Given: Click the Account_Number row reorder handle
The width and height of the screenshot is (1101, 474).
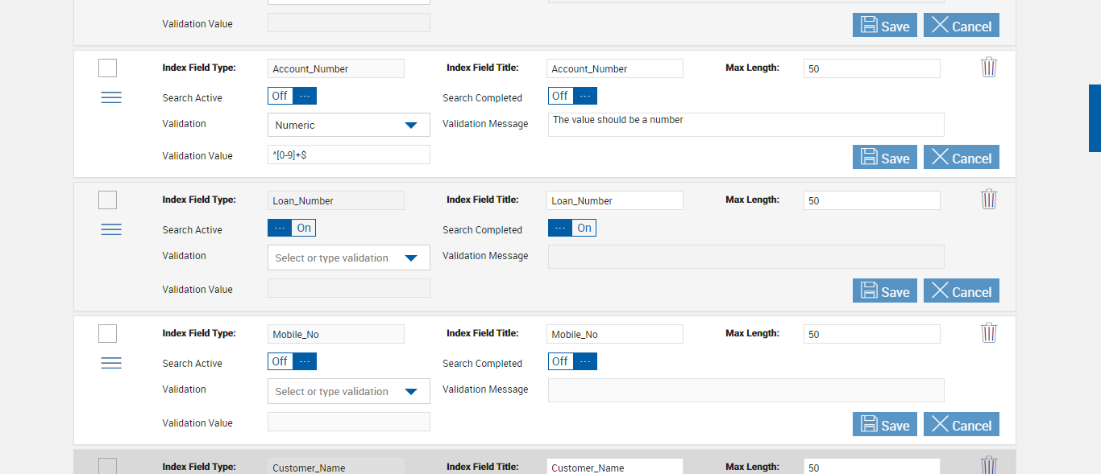Looking at the screenshot, I should tap(111, 97).
